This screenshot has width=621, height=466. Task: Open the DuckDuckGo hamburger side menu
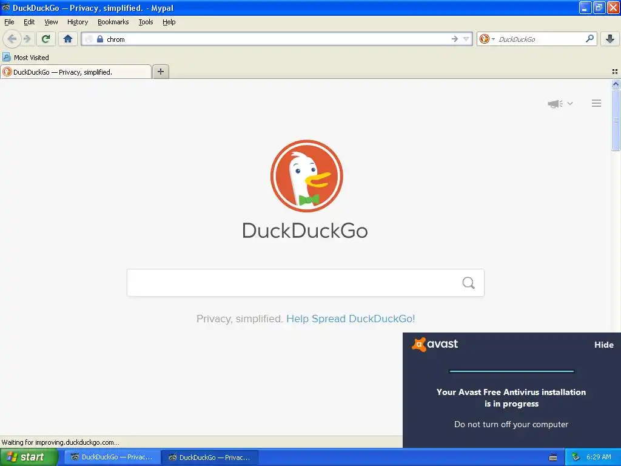(597, 103)
